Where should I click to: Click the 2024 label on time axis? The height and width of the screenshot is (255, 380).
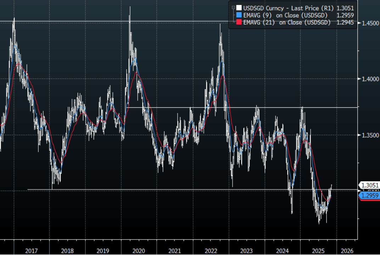[283, 251]
